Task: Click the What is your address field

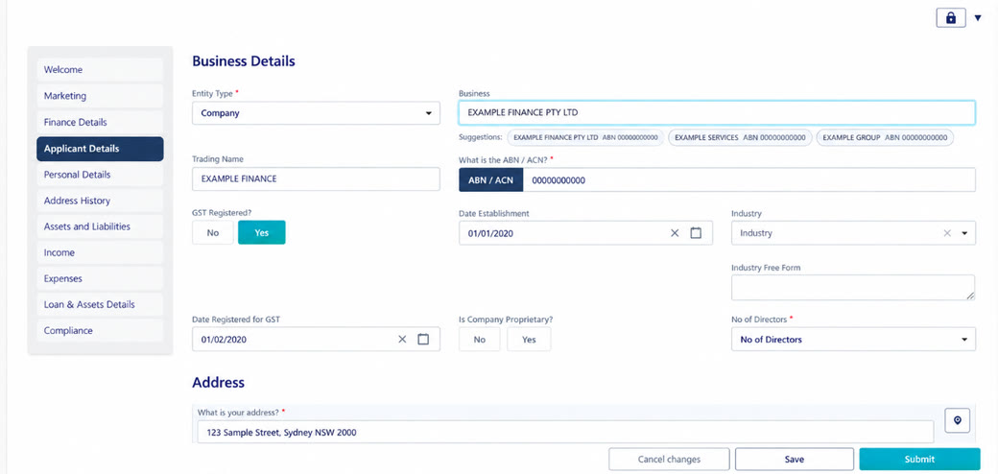Action: 565,432
